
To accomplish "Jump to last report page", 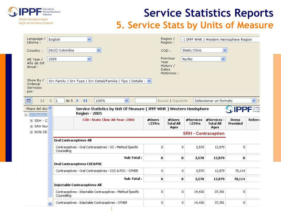I will coord(85,101).
